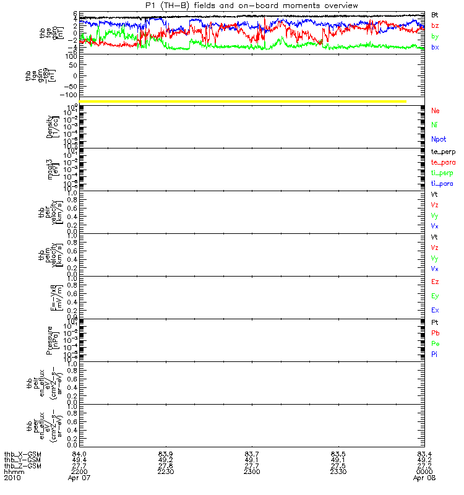The image size is (464, 495).
Task: Click the 2230 time tick label
Action: [166, 471]
